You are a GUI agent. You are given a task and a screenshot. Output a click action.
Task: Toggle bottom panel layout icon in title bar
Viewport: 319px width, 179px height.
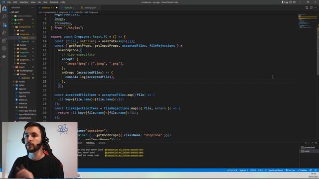tap(287, 2)
